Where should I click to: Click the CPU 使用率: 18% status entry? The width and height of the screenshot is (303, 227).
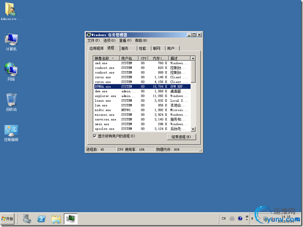coord(136,150)
